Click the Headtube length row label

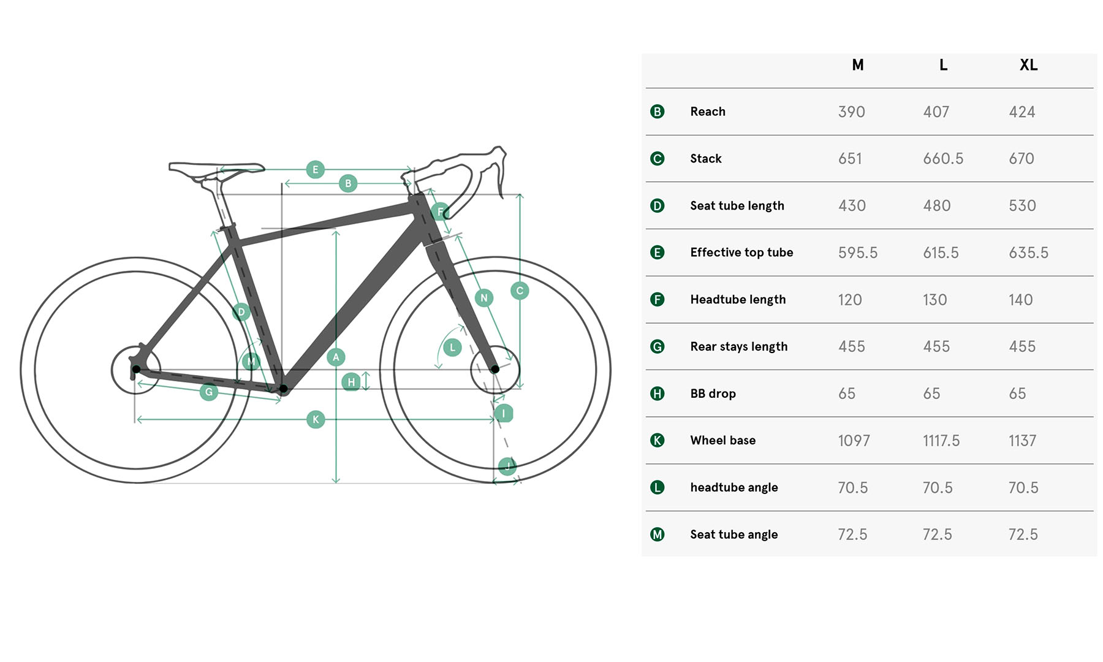(x=738, y=300)
